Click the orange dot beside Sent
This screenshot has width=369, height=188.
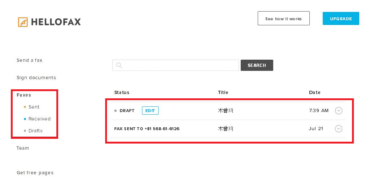click(x=25, y=107)
